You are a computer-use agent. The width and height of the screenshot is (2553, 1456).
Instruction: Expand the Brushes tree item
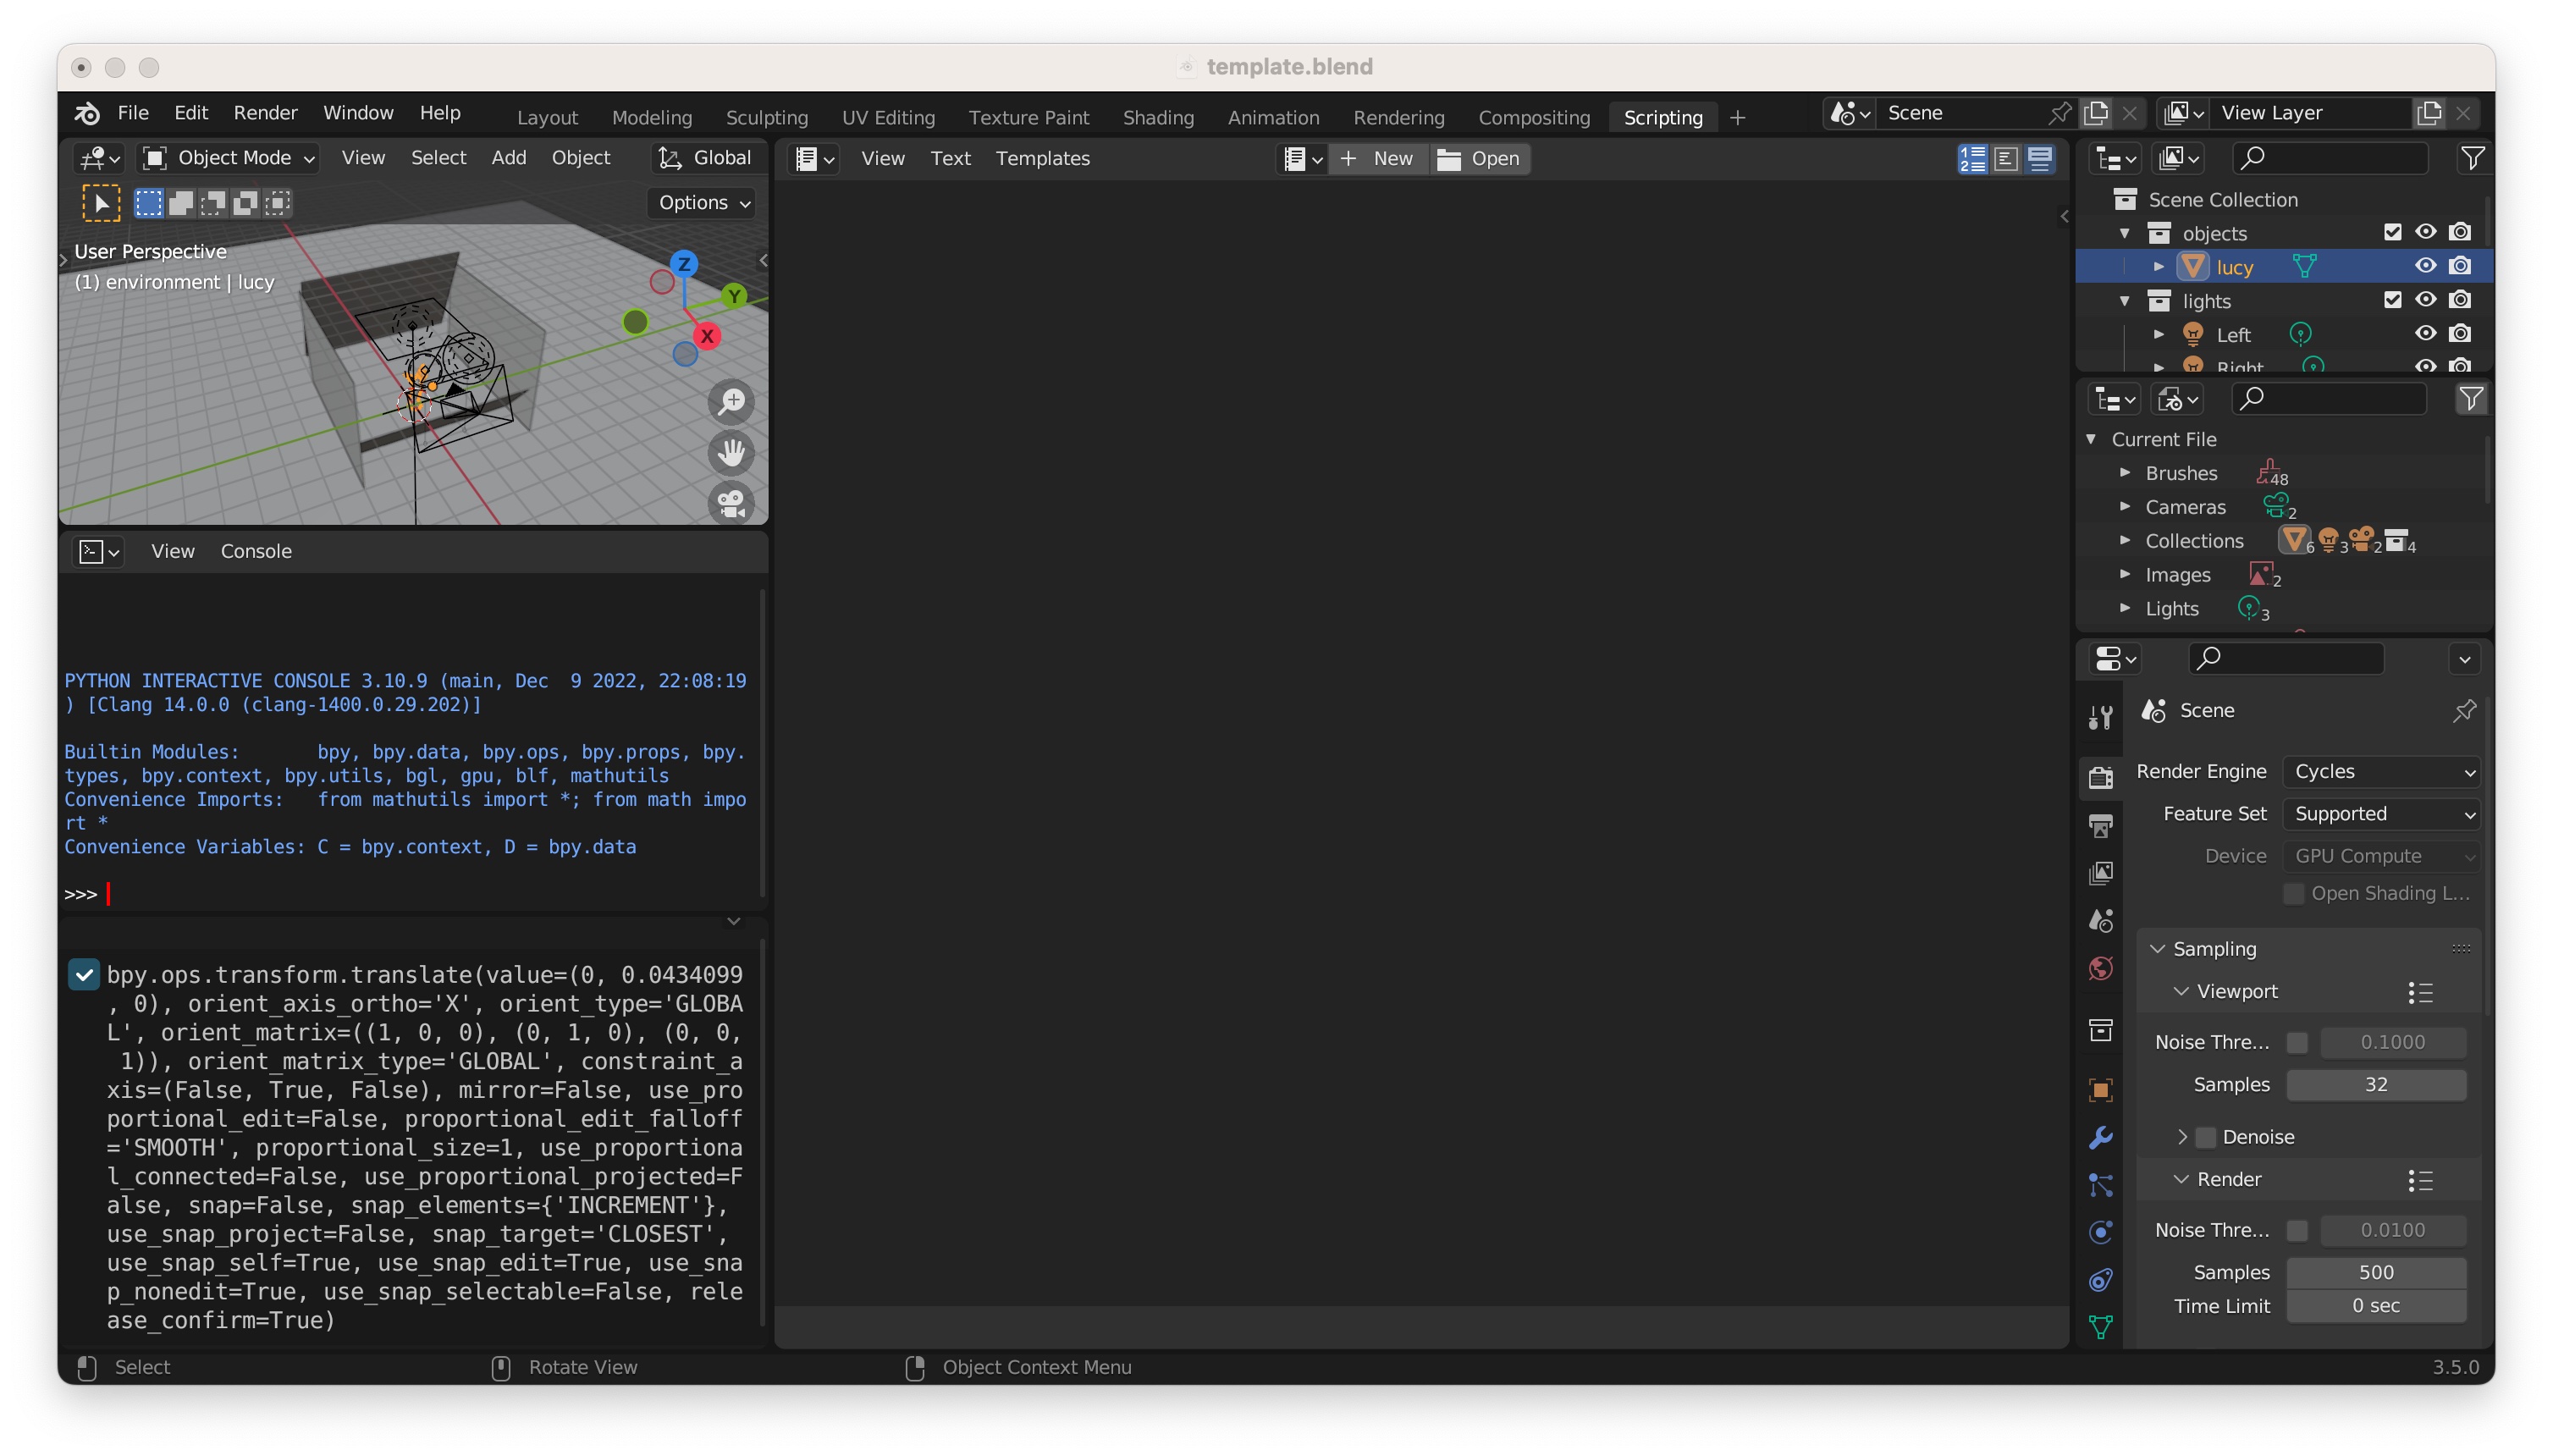(x=2125, y=473)
